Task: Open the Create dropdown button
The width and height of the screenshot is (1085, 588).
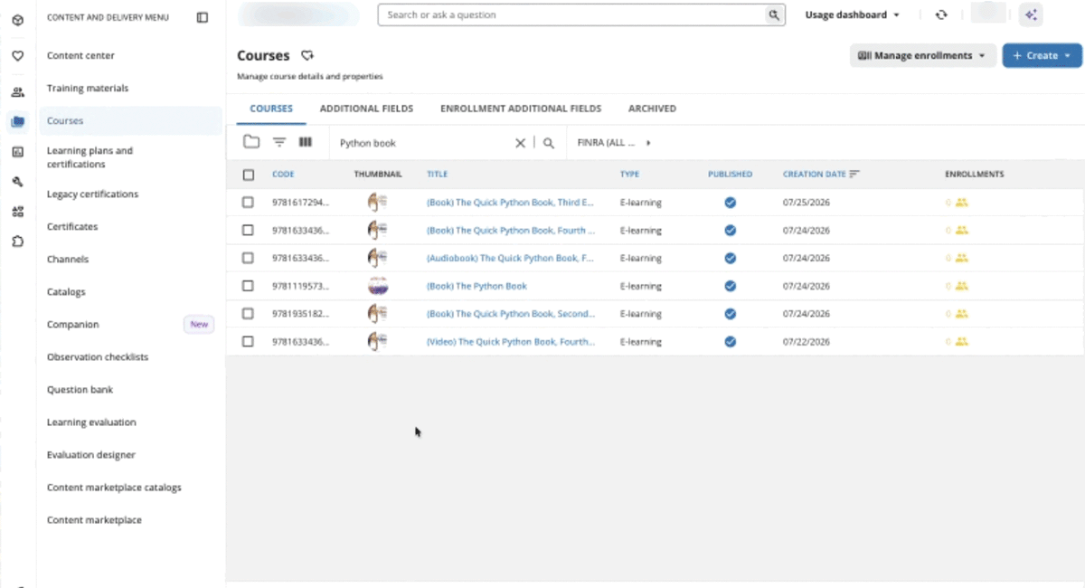Action: [1042, 55]
